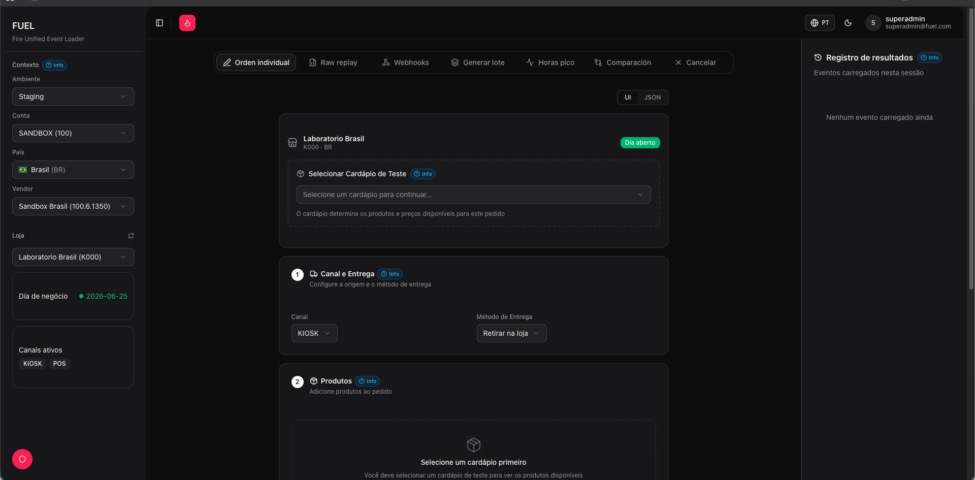Click the K000 · BR store code text
This screenshot has width=975, height=480.
318,147
